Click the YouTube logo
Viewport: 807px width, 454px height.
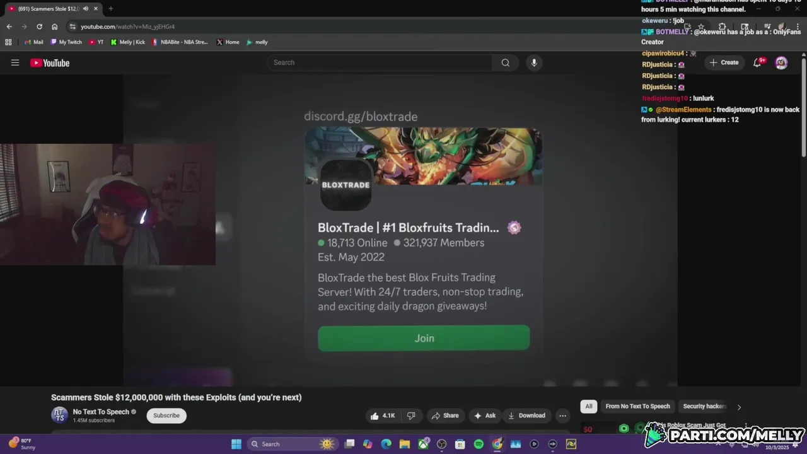(50, 62)
